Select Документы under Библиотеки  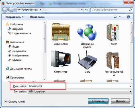point(19,51)
